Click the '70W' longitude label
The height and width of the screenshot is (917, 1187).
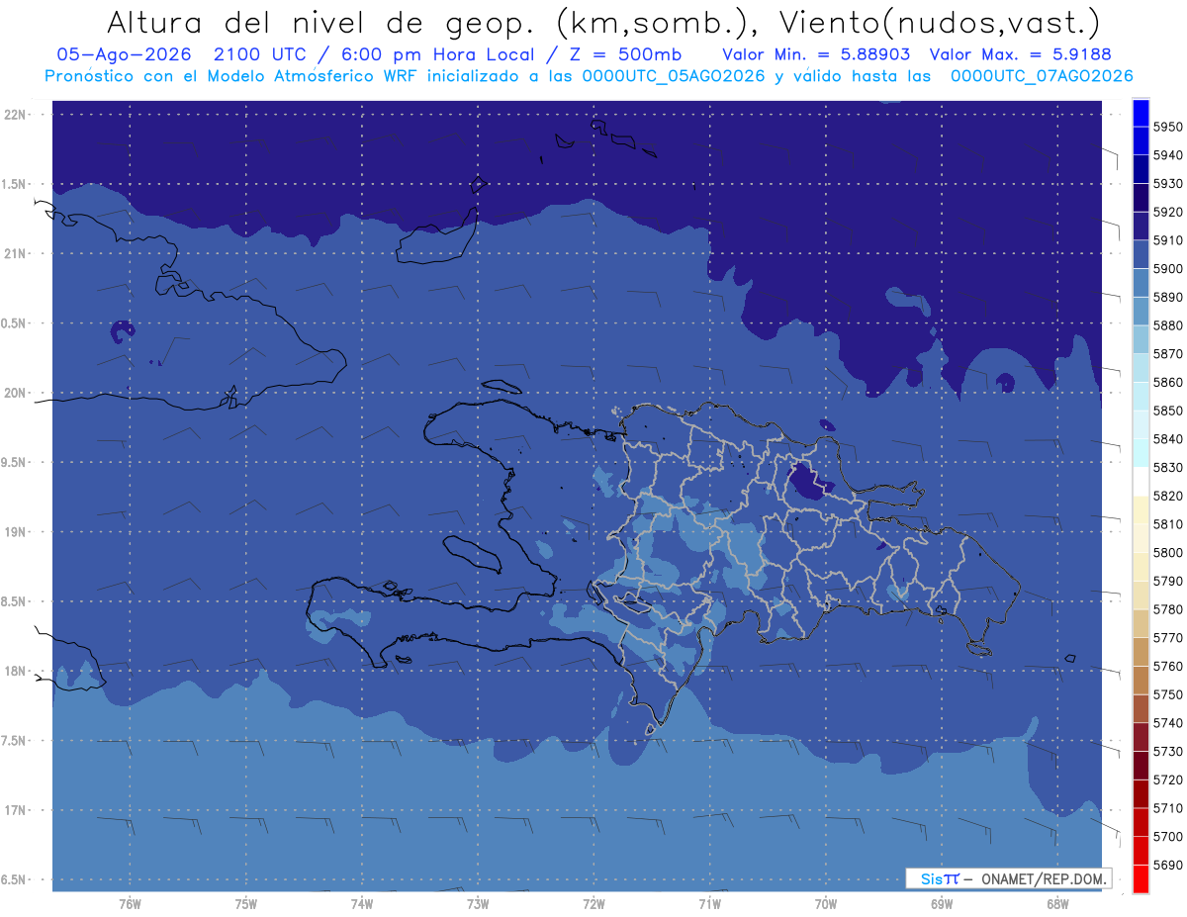click(x=826, y=904)
